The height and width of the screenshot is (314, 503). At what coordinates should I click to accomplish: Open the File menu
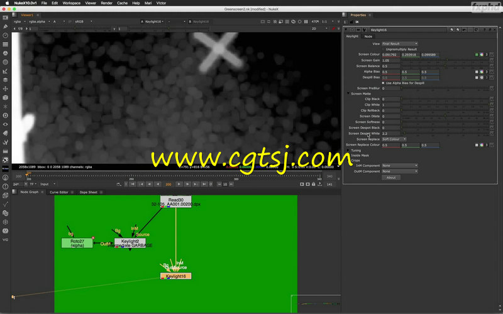point(44,3)
